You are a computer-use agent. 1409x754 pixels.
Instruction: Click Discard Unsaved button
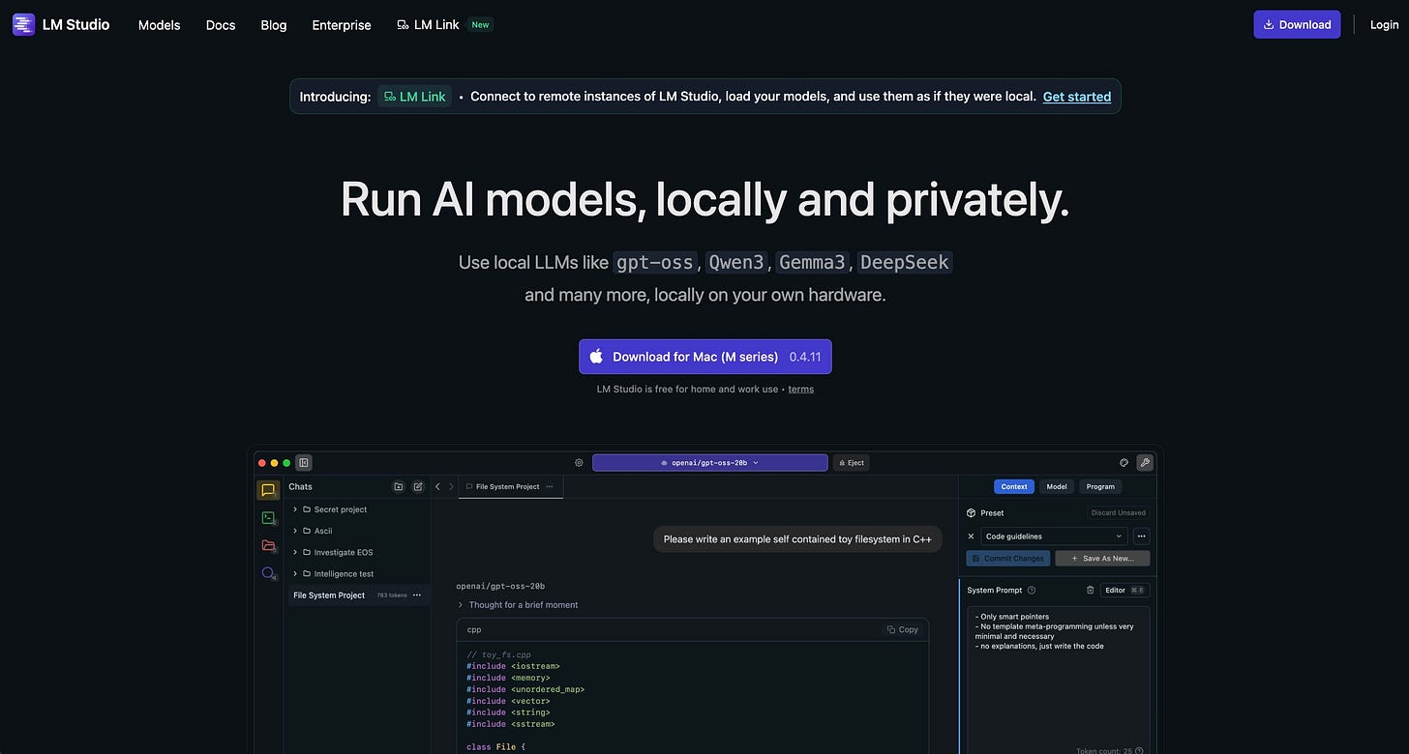1118,513
